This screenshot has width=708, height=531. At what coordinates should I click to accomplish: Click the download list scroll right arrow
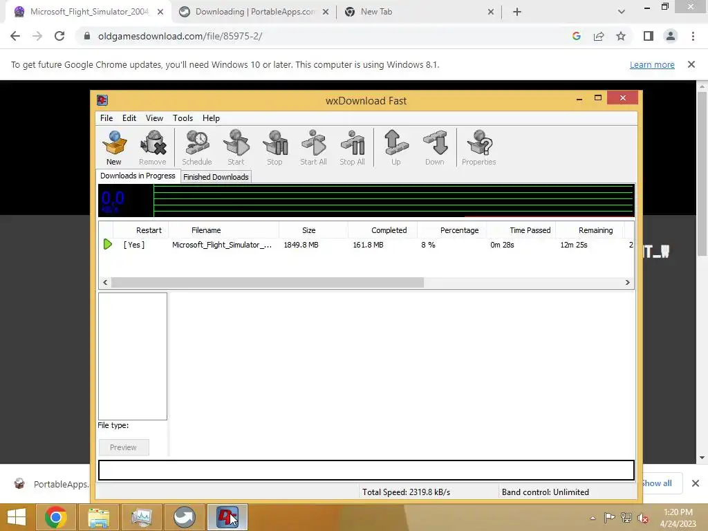[x=627, y=282]
